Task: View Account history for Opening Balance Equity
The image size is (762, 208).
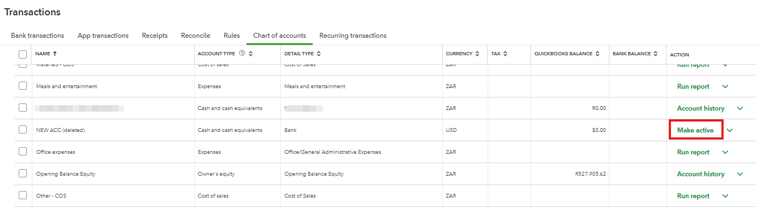Action: tap(701, 174)
